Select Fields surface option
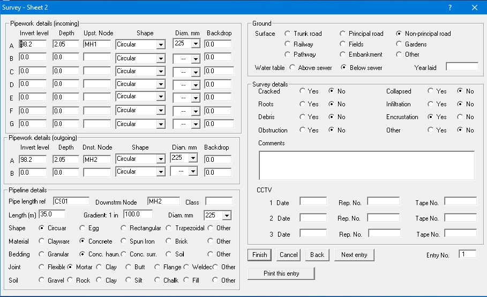487x297 pixels. click(352, 44)
